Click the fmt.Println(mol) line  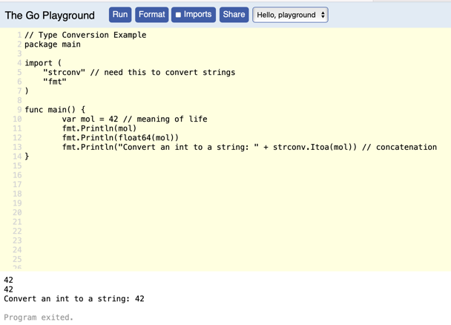pos(99,128)
